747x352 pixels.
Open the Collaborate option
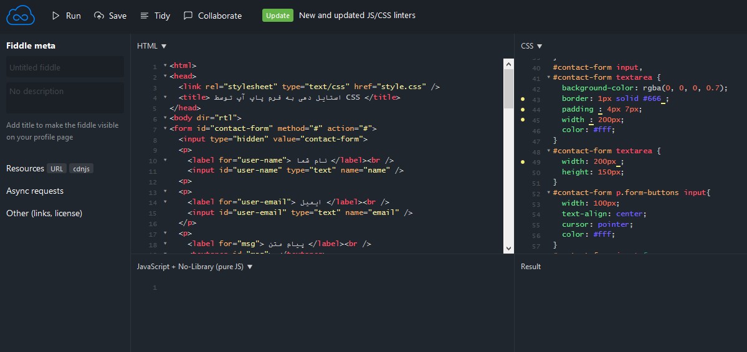point(212,16)
